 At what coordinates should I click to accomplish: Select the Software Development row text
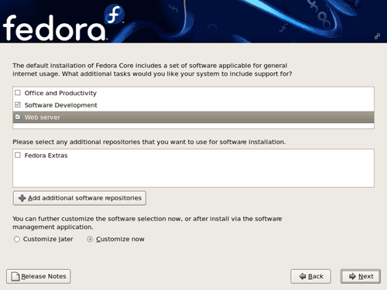pyautogui.click(x=61, y=105)
